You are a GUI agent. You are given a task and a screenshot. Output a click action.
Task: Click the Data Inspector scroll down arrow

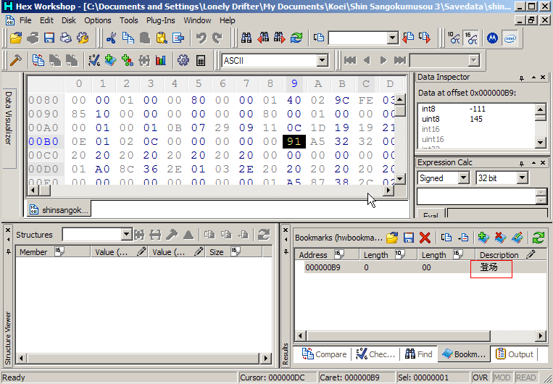(540, 143)
